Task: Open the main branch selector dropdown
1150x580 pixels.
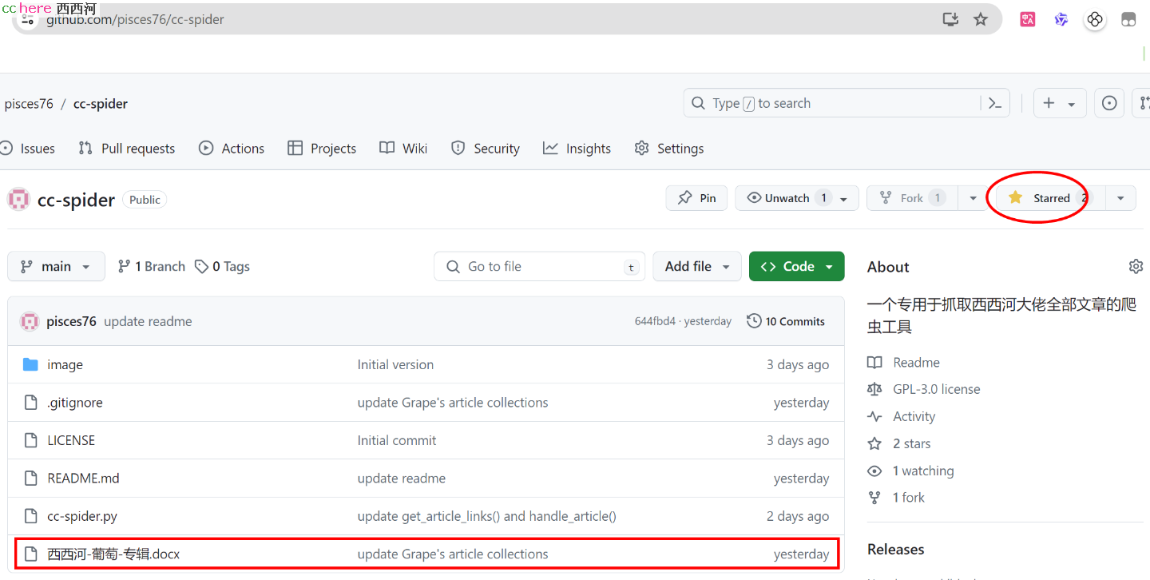Action: tap(56, 266)
